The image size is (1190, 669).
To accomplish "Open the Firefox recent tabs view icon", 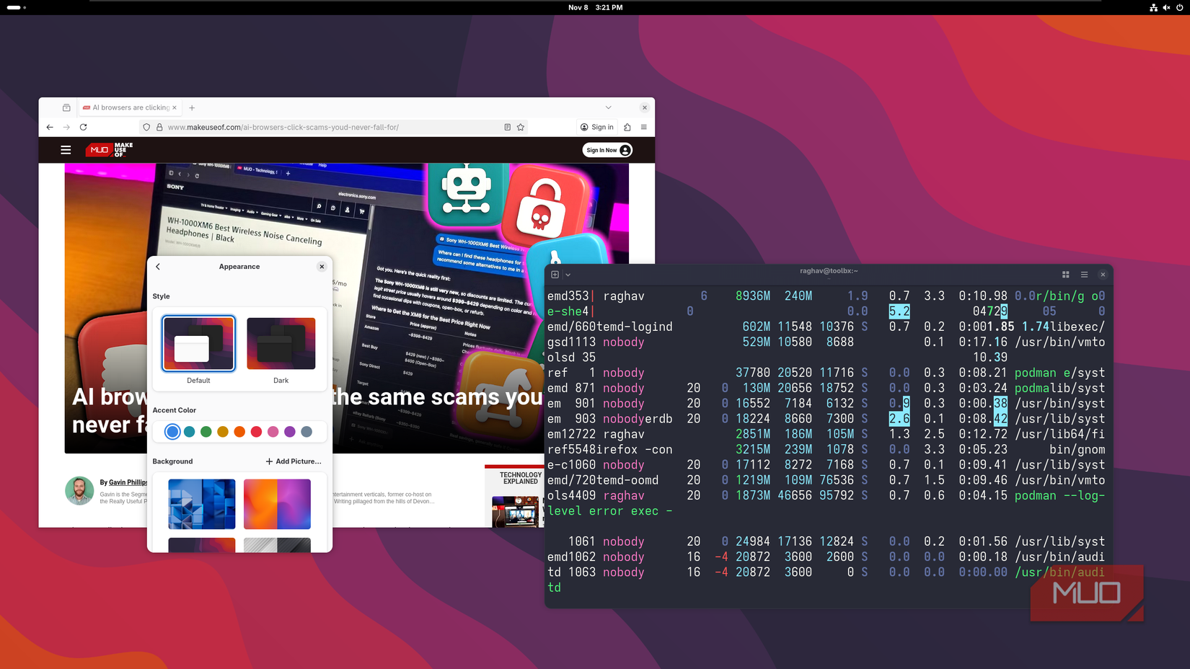I will [66, 107].
